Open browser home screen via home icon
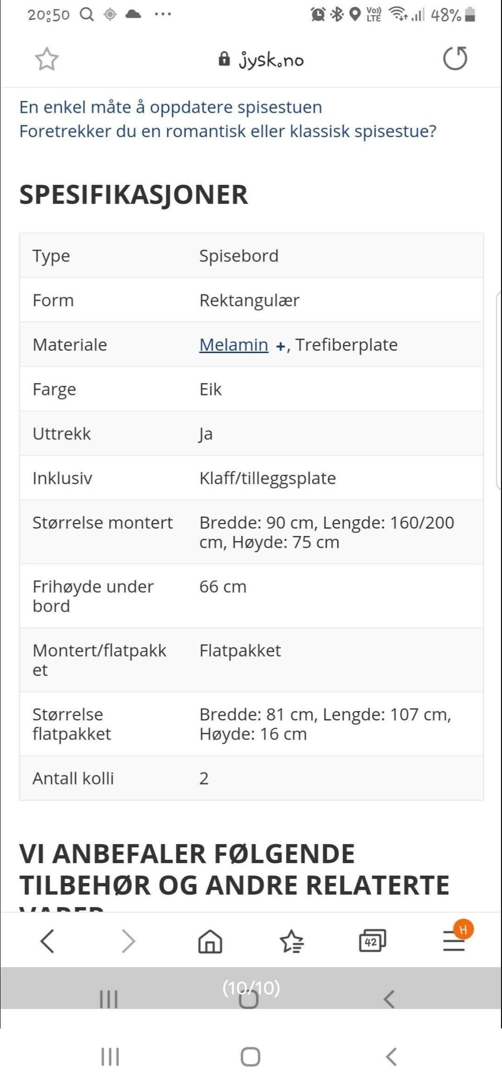The height and width of the screenshot is (1087, 502). point(210,941)
